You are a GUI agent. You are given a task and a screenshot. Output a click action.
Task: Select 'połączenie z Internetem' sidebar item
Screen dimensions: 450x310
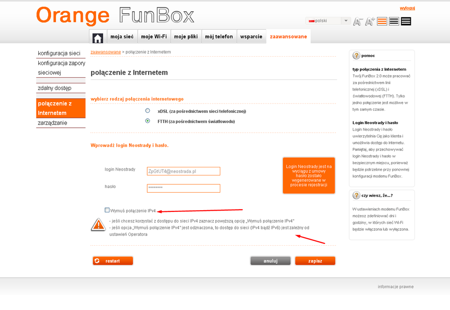pos(61,108)
